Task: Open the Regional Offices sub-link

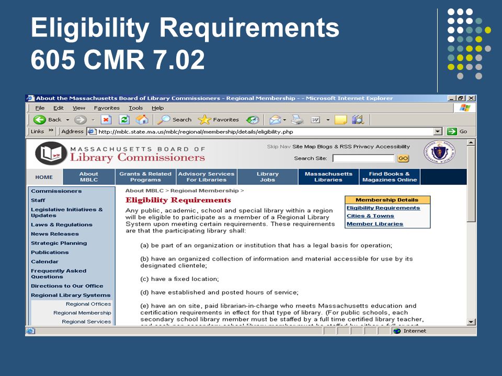Action: coord(88,304)
